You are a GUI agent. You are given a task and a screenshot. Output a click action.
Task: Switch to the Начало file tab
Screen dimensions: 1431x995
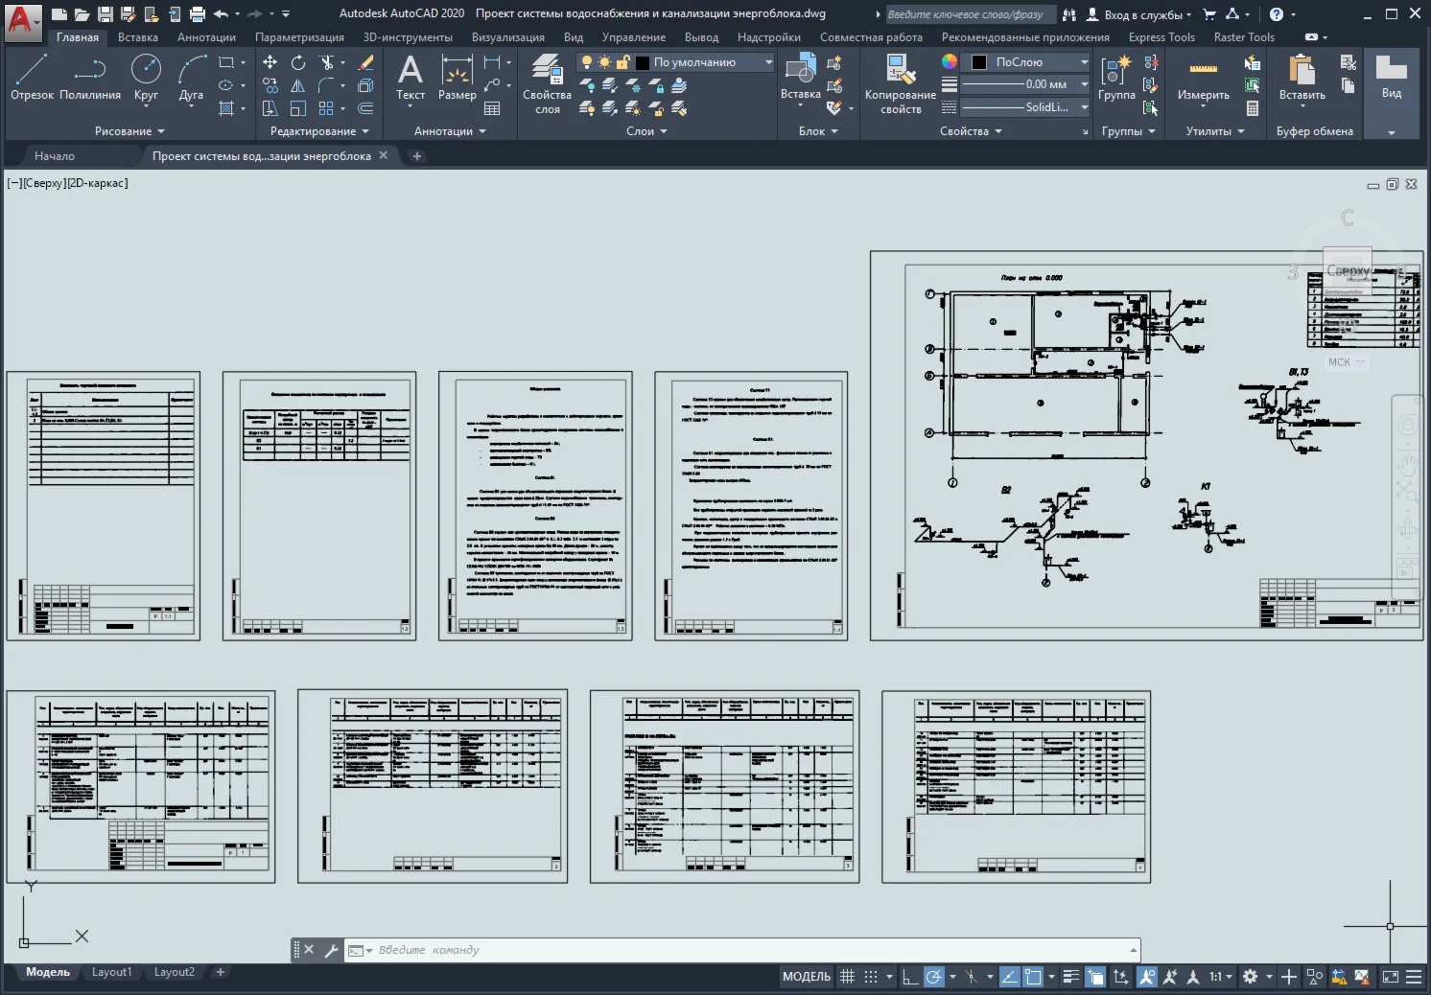click(x=55, y=156)
